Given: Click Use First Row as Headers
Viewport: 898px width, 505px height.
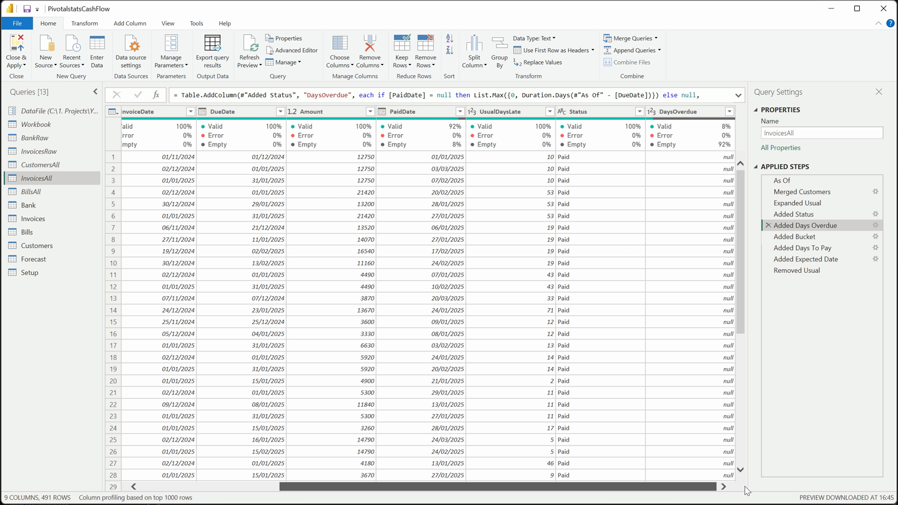Looking at the screenshot, I should click(x=553, y=50).
